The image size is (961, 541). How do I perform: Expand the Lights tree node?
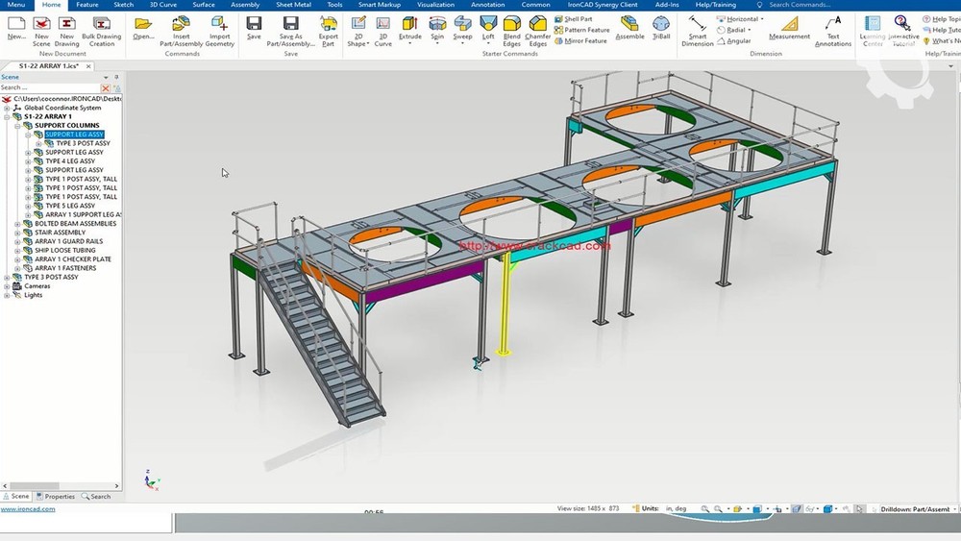[x=7, y=295]
